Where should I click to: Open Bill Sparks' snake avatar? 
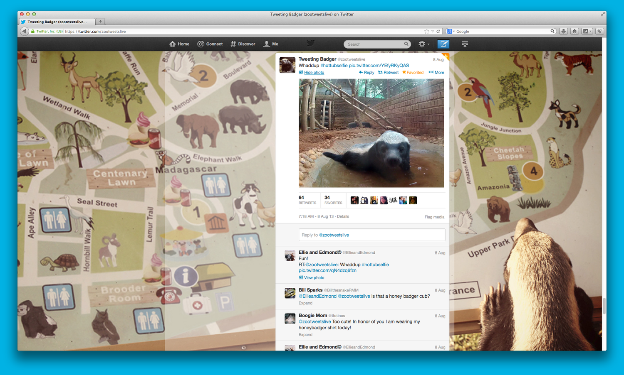point(290,293)
